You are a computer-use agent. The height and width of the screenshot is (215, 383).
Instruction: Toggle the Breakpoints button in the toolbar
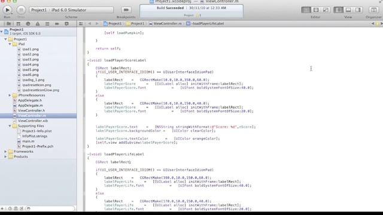[126, 10]
